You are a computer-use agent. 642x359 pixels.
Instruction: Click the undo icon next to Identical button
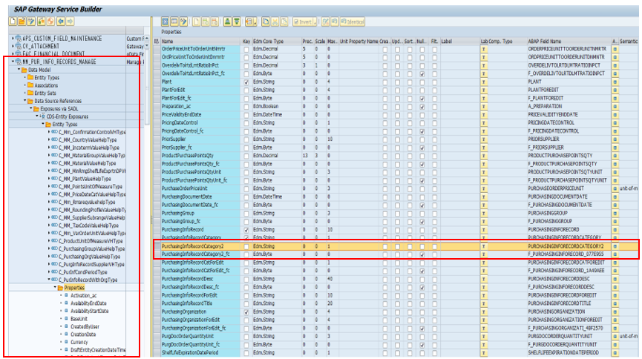(335, 22)
